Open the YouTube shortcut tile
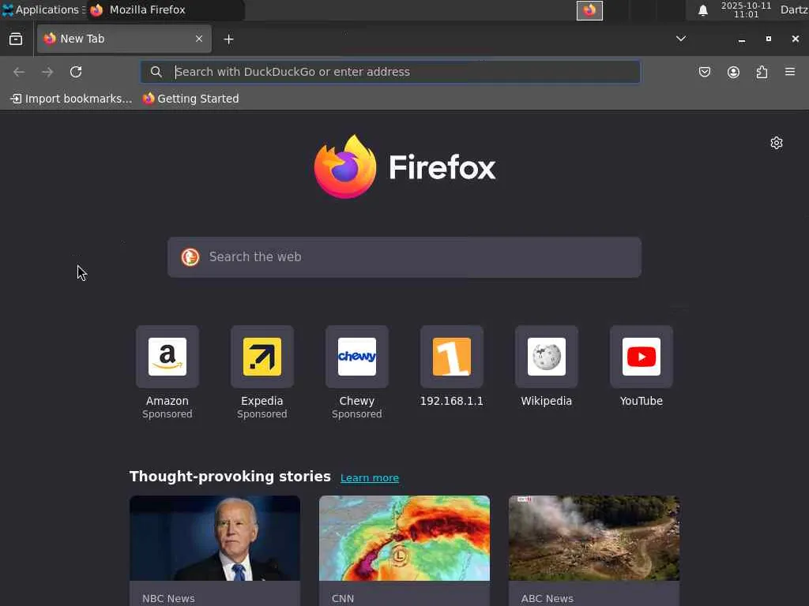This screenshot has width=809, height=606. pos(642,357)
